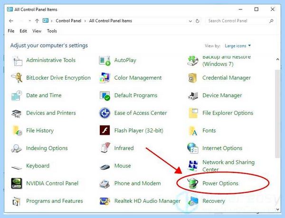
Task: Open the View menu
Action: pyautogui.click(x=37, y=31)
